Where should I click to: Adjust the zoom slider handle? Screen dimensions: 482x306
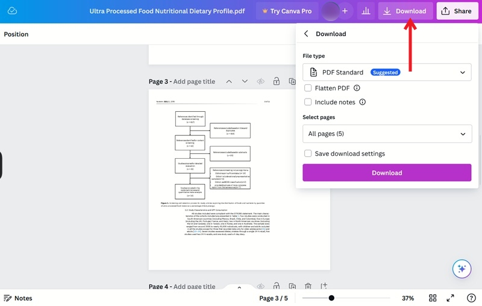(x=331, y=298)
